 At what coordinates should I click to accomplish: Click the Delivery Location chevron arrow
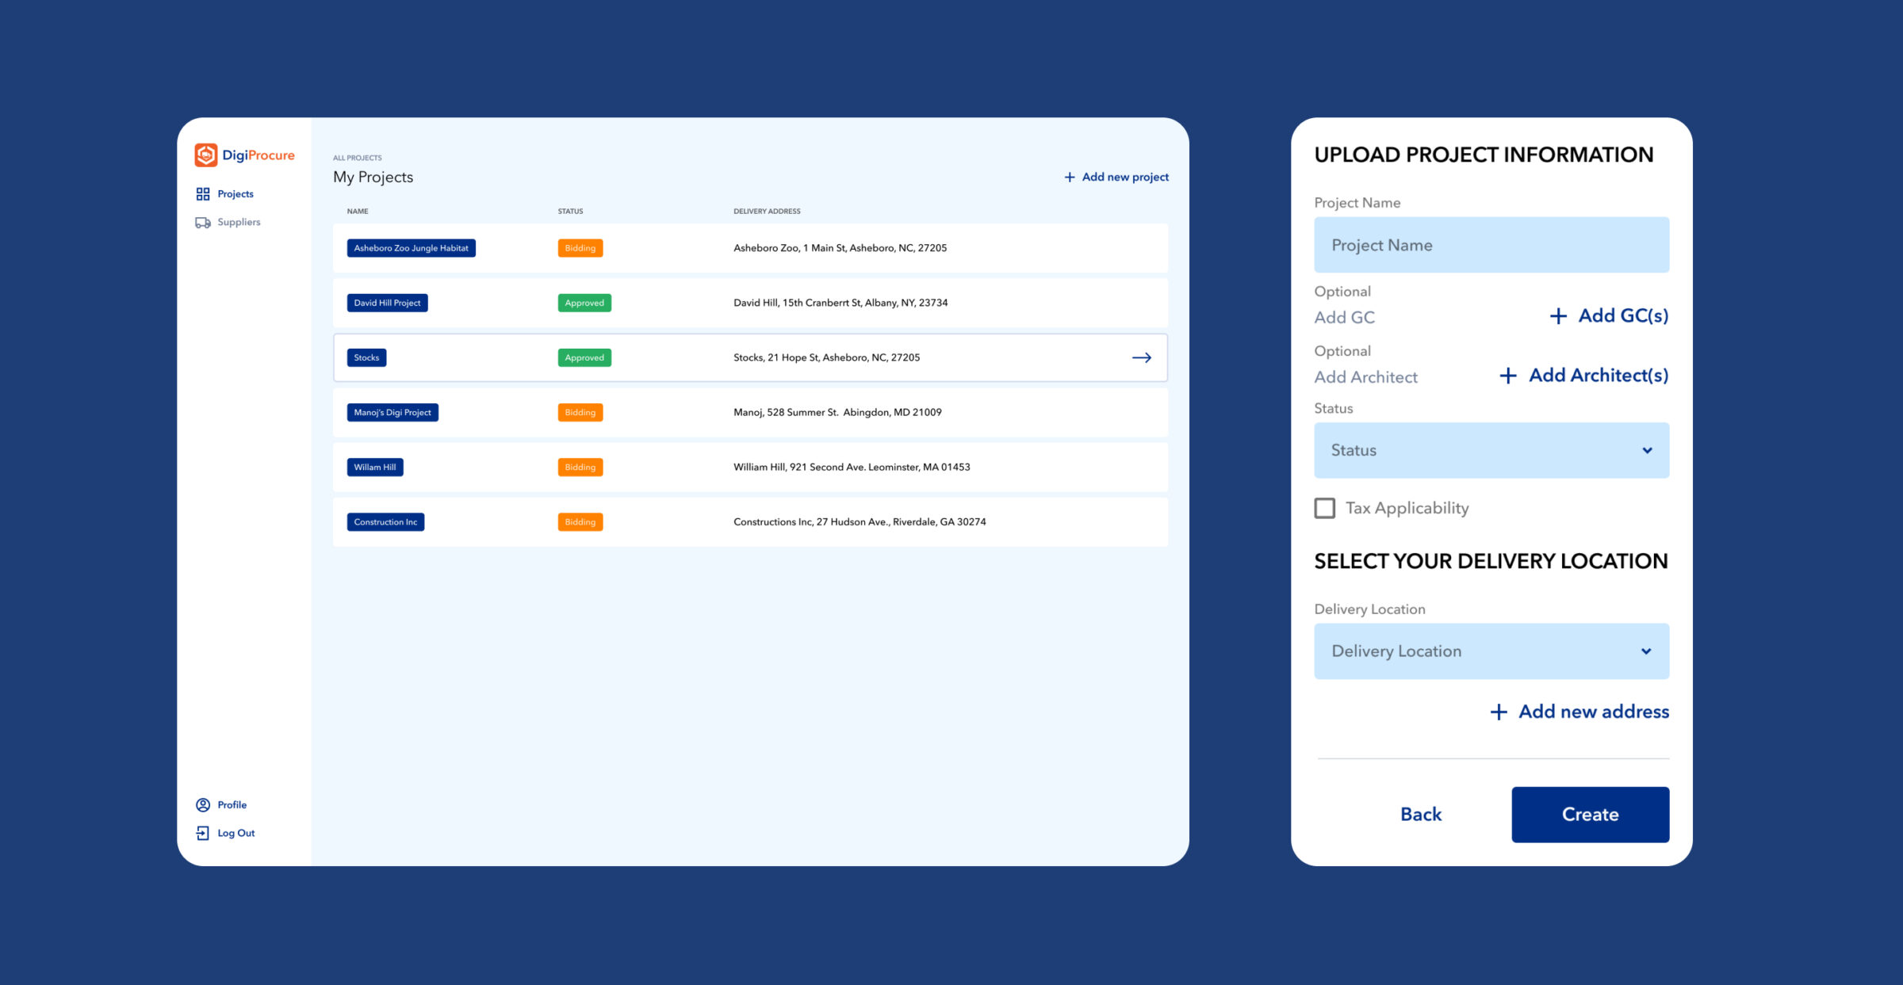pyautogui.click(x=1646, y=651)
